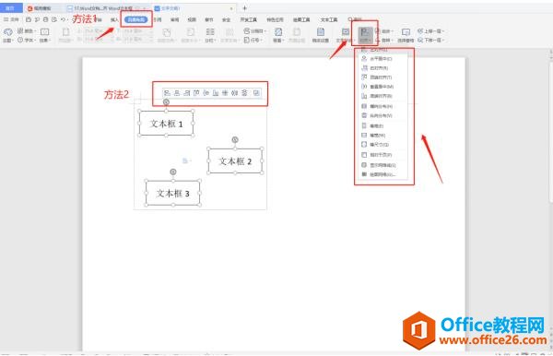Screen dimensions: 553x356
Task: Click align-right icon in floating toolbar
Action: click(x=187, y=93)
